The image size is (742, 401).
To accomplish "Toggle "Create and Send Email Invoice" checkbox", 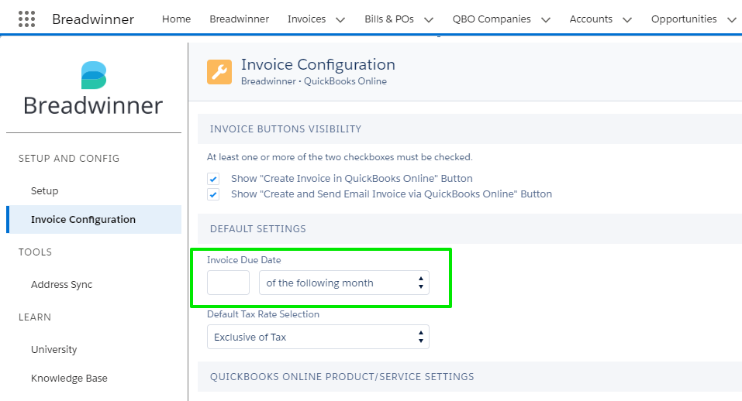I will [x=213, y=194].
